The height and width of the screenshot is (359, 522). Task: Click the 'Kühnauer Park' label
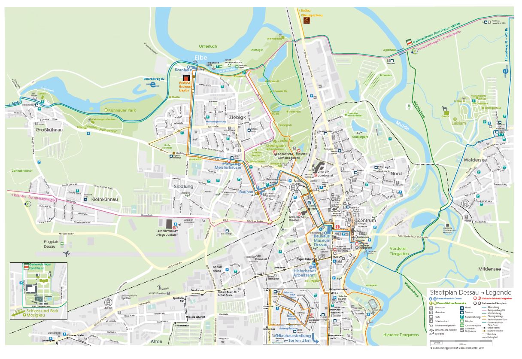(122, 110)
